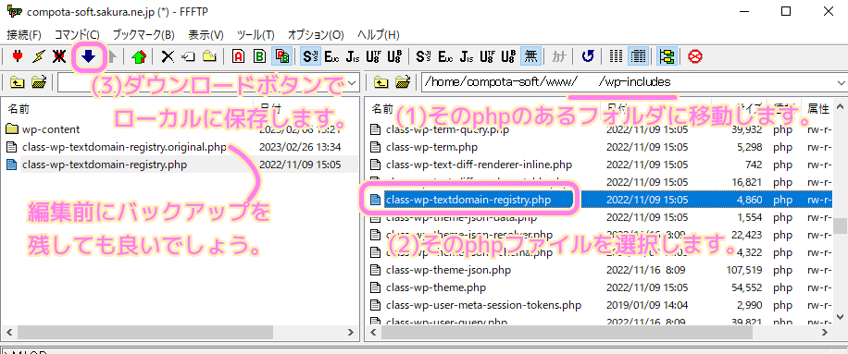Open the 接続(F) menu

(x=24, y=34)
